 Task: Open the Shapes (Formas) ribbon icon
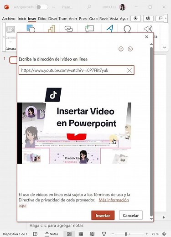coord(31,29)
